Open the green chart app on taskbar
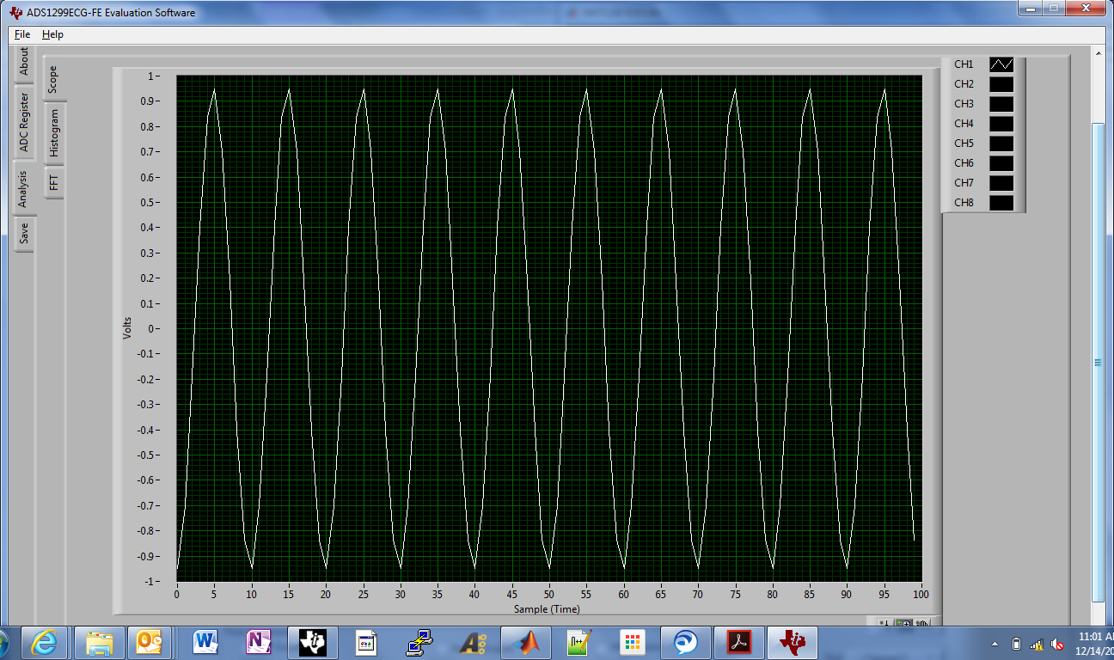The width and height of the screenshot is (1114, 660). coord(579,642)
